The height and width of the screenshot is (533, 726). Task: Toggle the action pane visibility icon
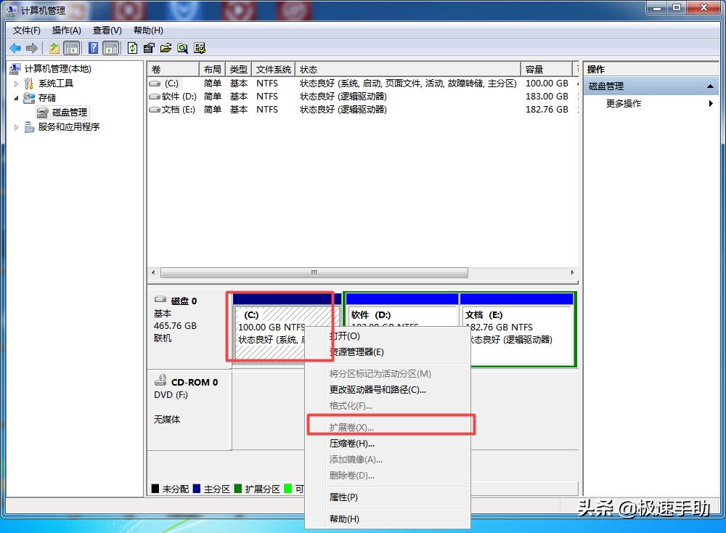pos(110,47)
